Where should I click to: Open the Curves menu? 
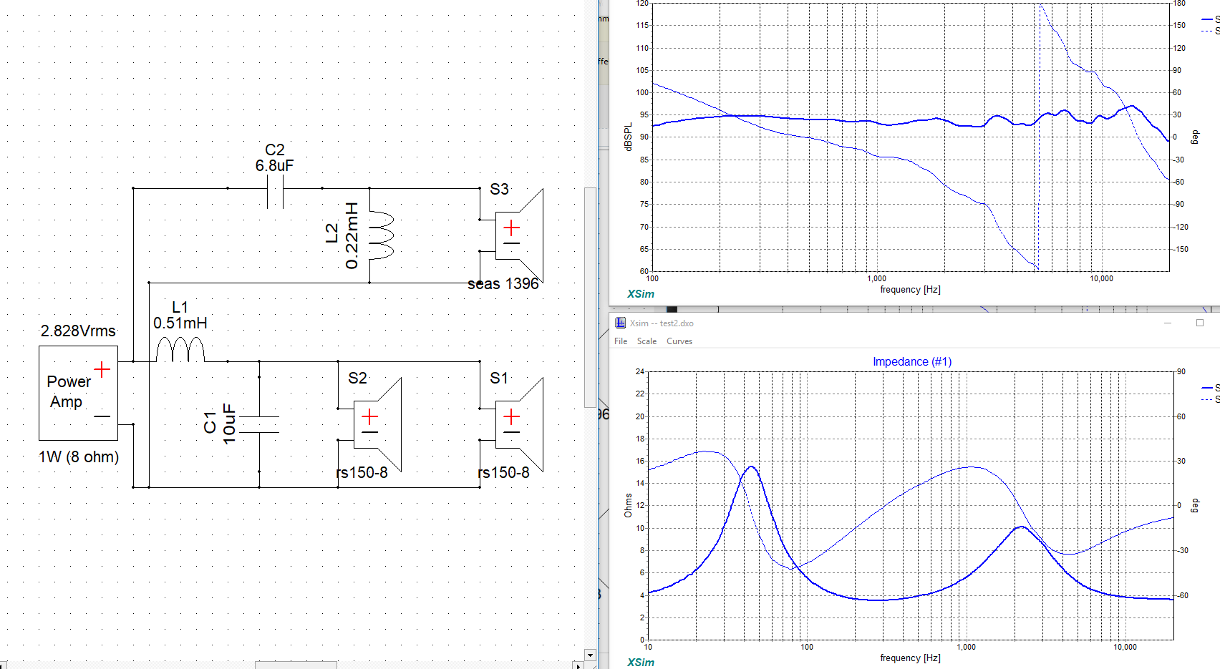point(679,341)
